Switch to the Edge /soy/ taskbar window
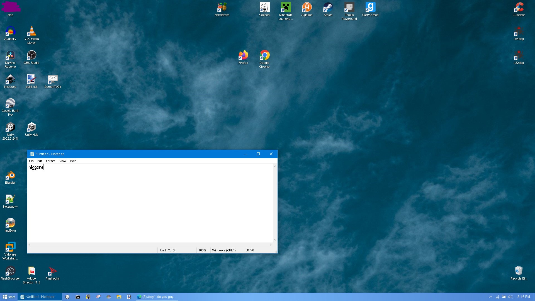 pos(156,297)
